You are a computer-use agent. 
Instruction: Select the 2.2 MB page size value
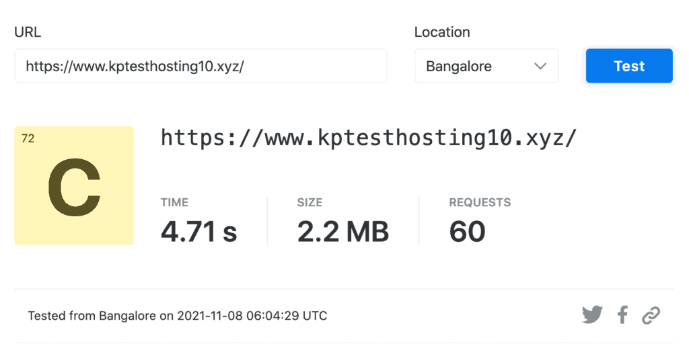tap(343, 232)
